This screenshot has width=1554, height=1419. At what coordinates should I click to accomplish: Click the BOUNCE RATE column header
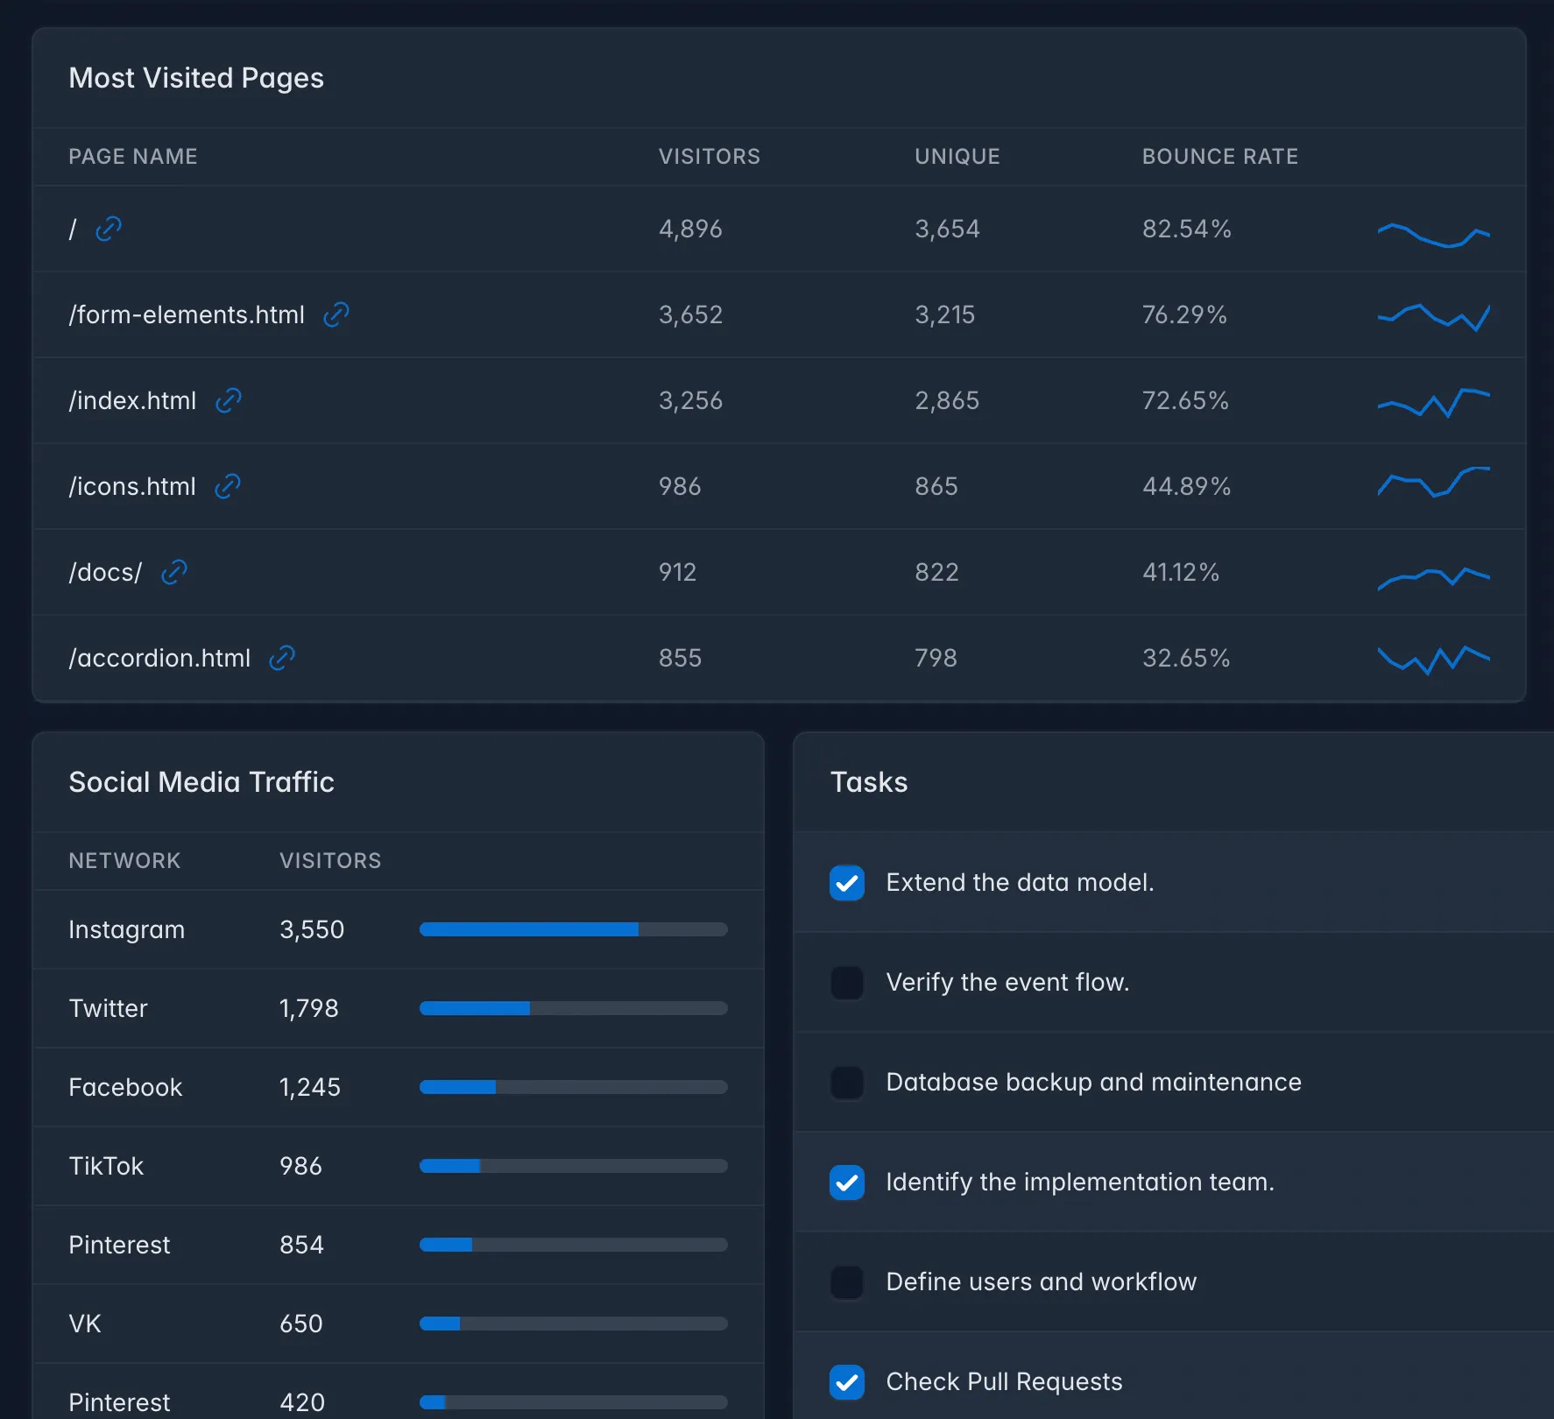(x=1220, y=157)
